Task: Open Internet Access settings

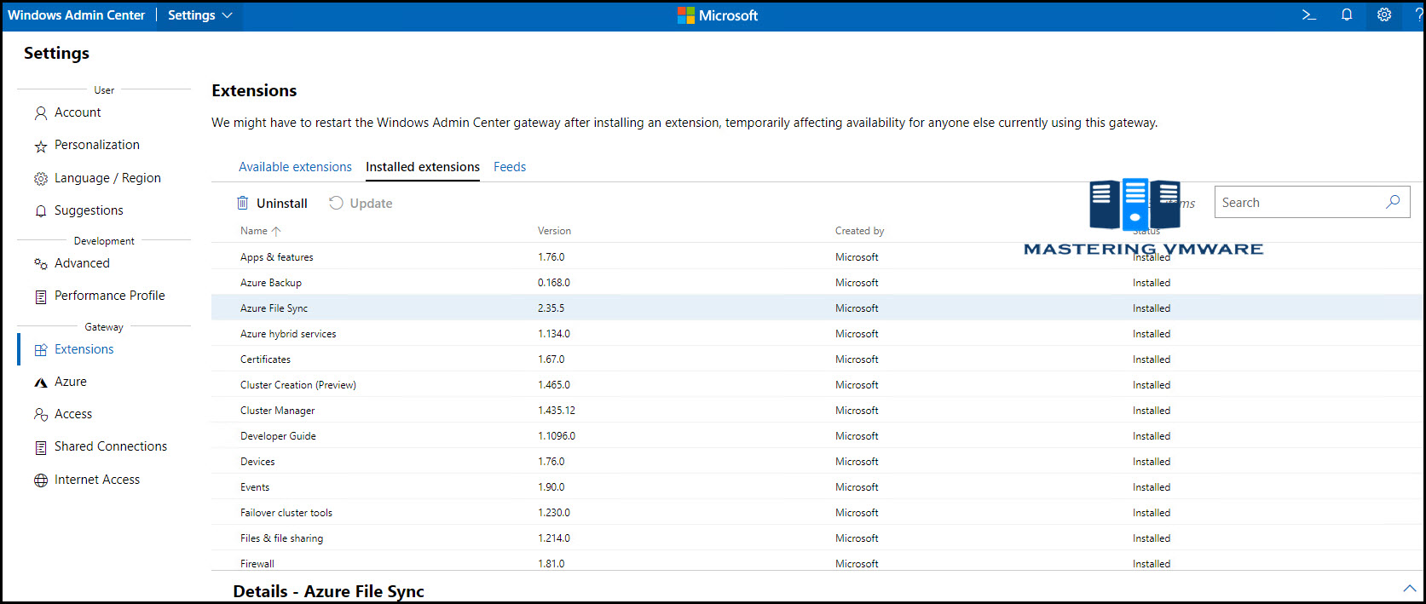Action: tap(97, 480)
